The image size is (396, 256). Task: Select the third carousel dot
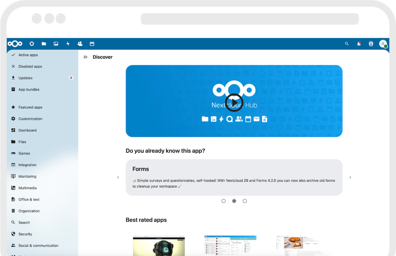point(245,201)
